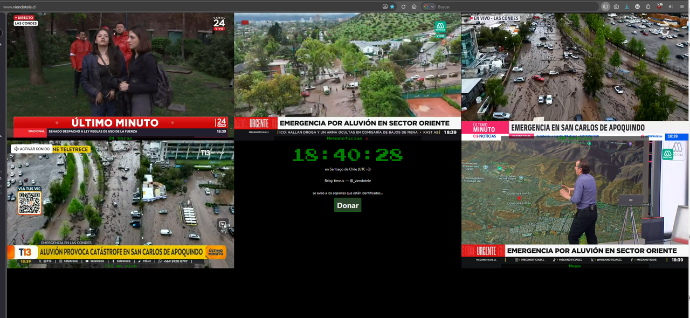Click the Activar Sonido button on T13
The image size is (690, 318).
tap(32, 149)
